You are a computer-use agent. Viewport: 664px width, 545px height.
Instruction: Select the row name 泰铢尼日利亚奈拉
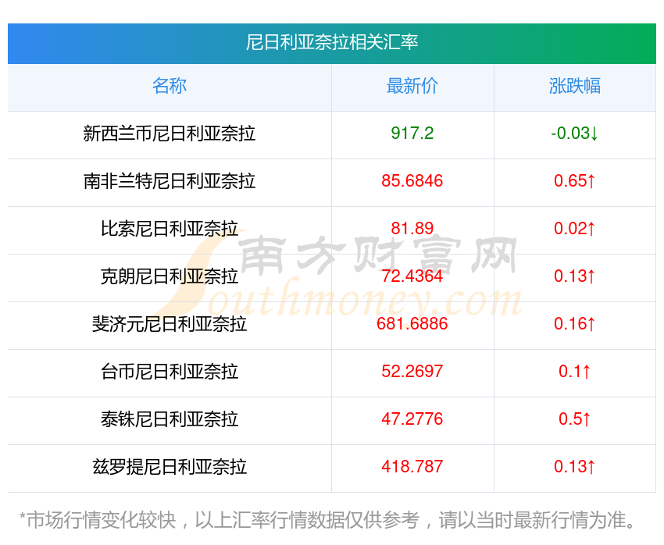pos(170,419)
